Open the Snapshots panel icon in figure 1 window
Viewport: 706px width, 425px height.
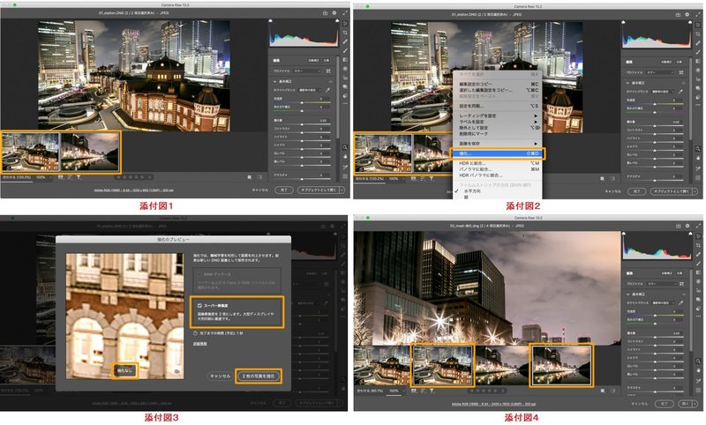pos(345,86)
